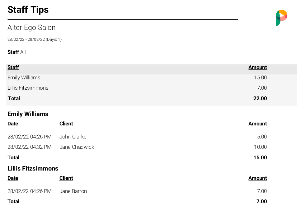The height and width of the screenshot is (211, 301).
Task: Click the 22.00 grand total amount
Action: coord(260,98)
